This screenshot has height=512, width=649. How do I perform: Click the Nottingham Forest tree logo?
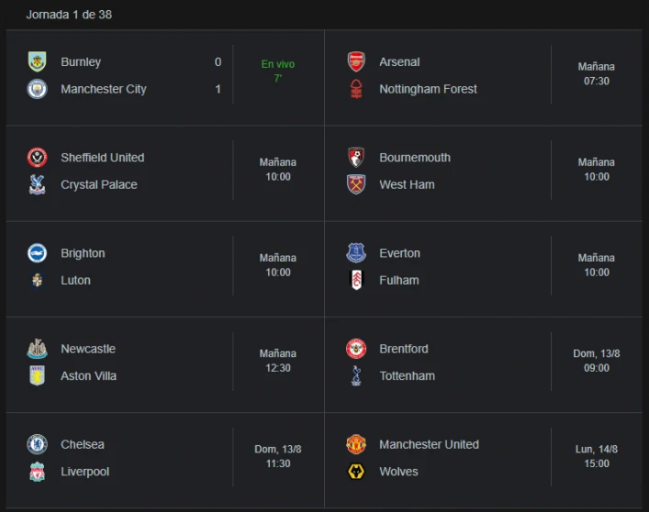[x=356, y=89]
